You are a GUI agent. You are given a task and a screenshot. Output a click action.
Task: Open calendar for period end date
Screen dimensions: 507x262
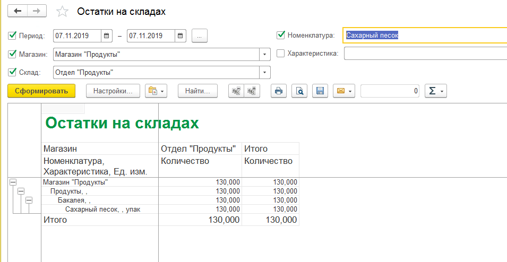coord(181,36)
